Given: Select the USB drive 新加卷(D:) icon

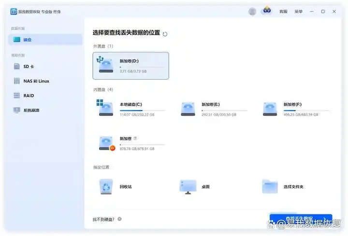Looking at the screenshot, I should coord(105,65).
